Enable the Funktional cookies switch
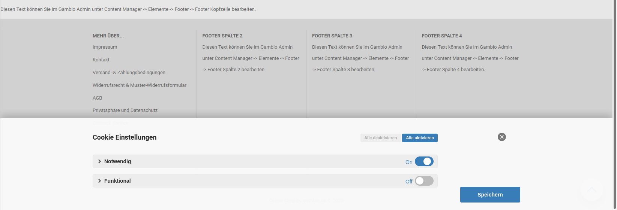The height and width of the screenshot is (210, 617). (x=424, y=181)
